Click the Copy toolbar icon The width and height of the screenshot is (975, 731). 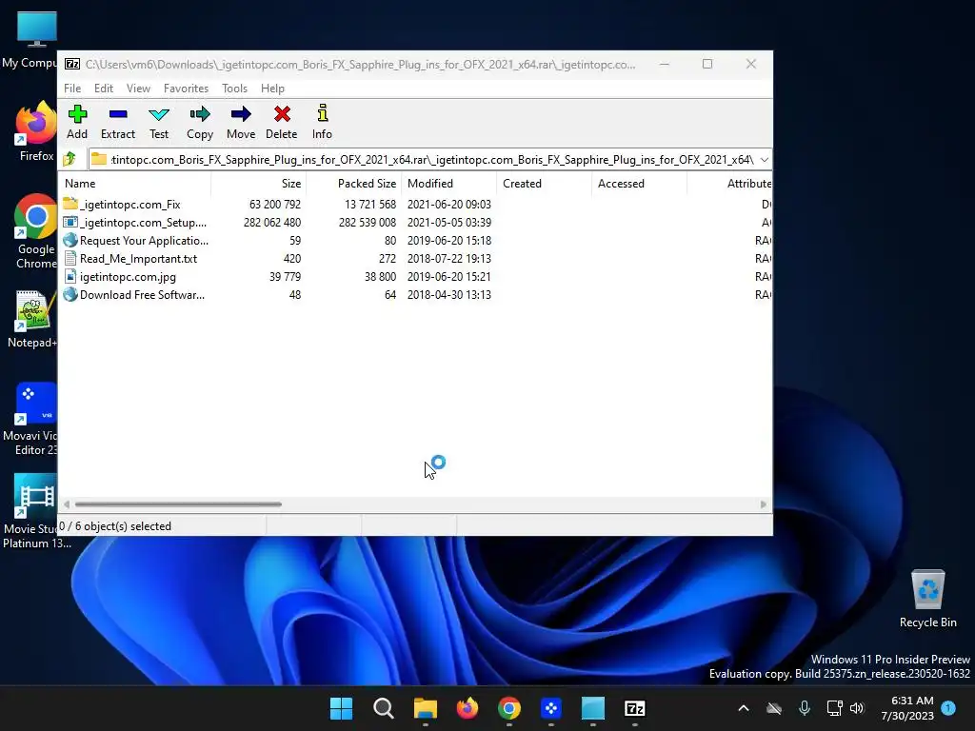[x=200, y=114]
